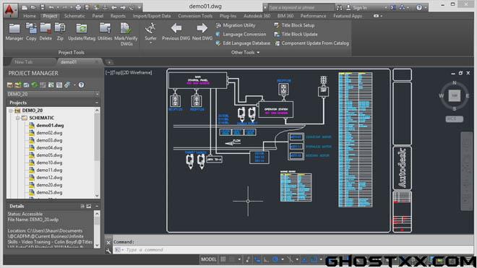Switch to the Reports ribbon tab

point(118,16)
